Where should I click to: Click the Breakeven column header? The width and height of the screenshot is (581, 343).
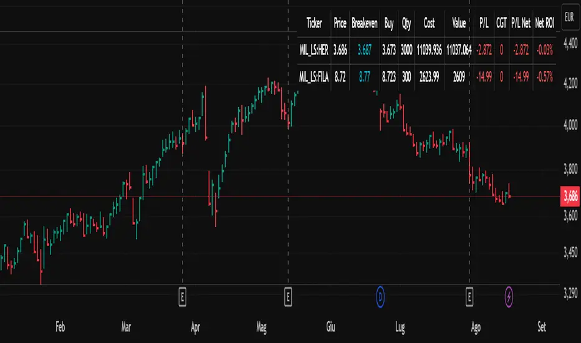(x=365, y=23)
